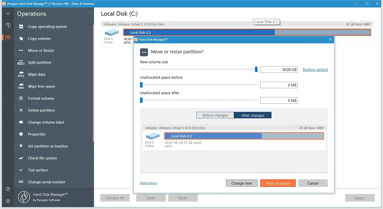Click the Operations panel scrollbar
383x209 pixels.
93,83
